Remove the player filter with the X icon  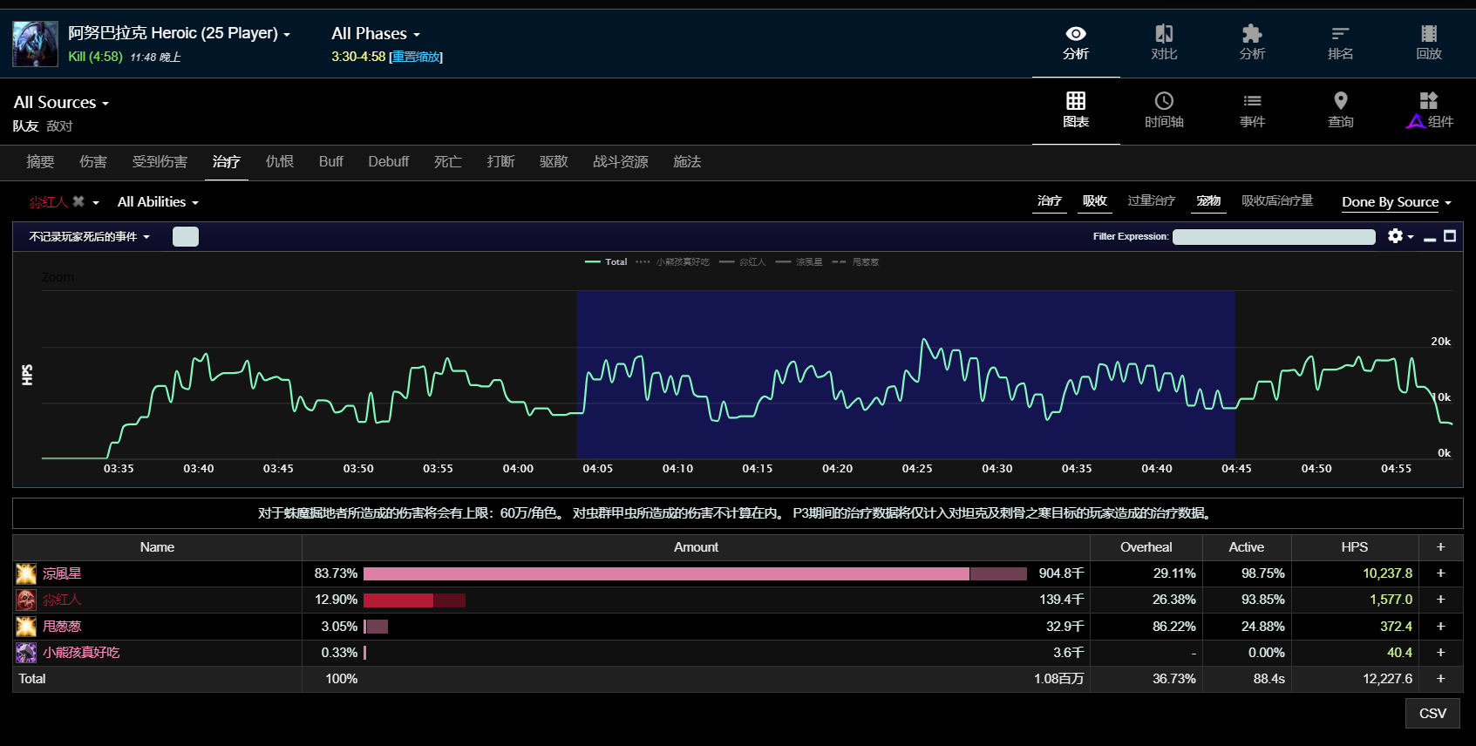pyautogui.click(x=78, y=201)
